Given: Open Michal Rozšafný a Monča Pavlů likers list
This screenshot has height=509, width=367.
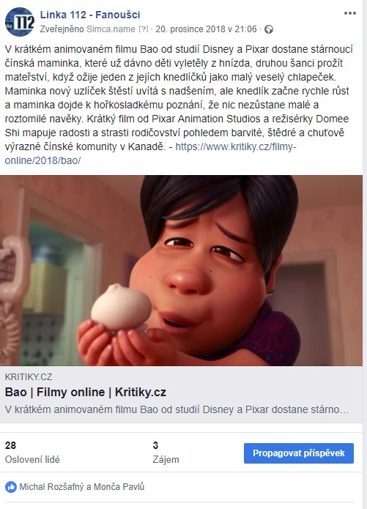Looking at the screenshot, I should (x=82, y=487).
